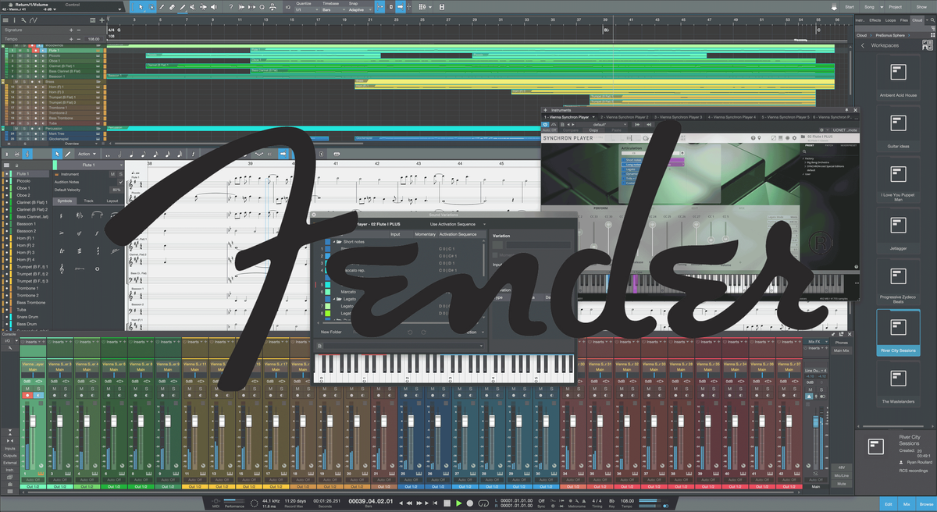This screenshot has width=937, height=512.
Task: Select the accent symbol in the Symbols palette
Action: (x=61, y=233)
